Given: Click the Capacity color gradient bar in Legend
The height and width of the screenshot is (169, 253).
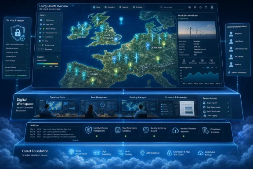Looking at the screenshot, I should (x=47, y=64).
